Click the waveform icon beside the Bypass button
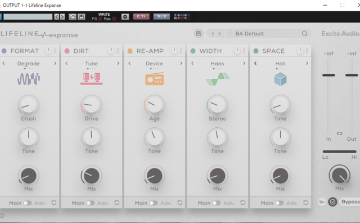The image size is (360, 223). click(x=322, y=202)
